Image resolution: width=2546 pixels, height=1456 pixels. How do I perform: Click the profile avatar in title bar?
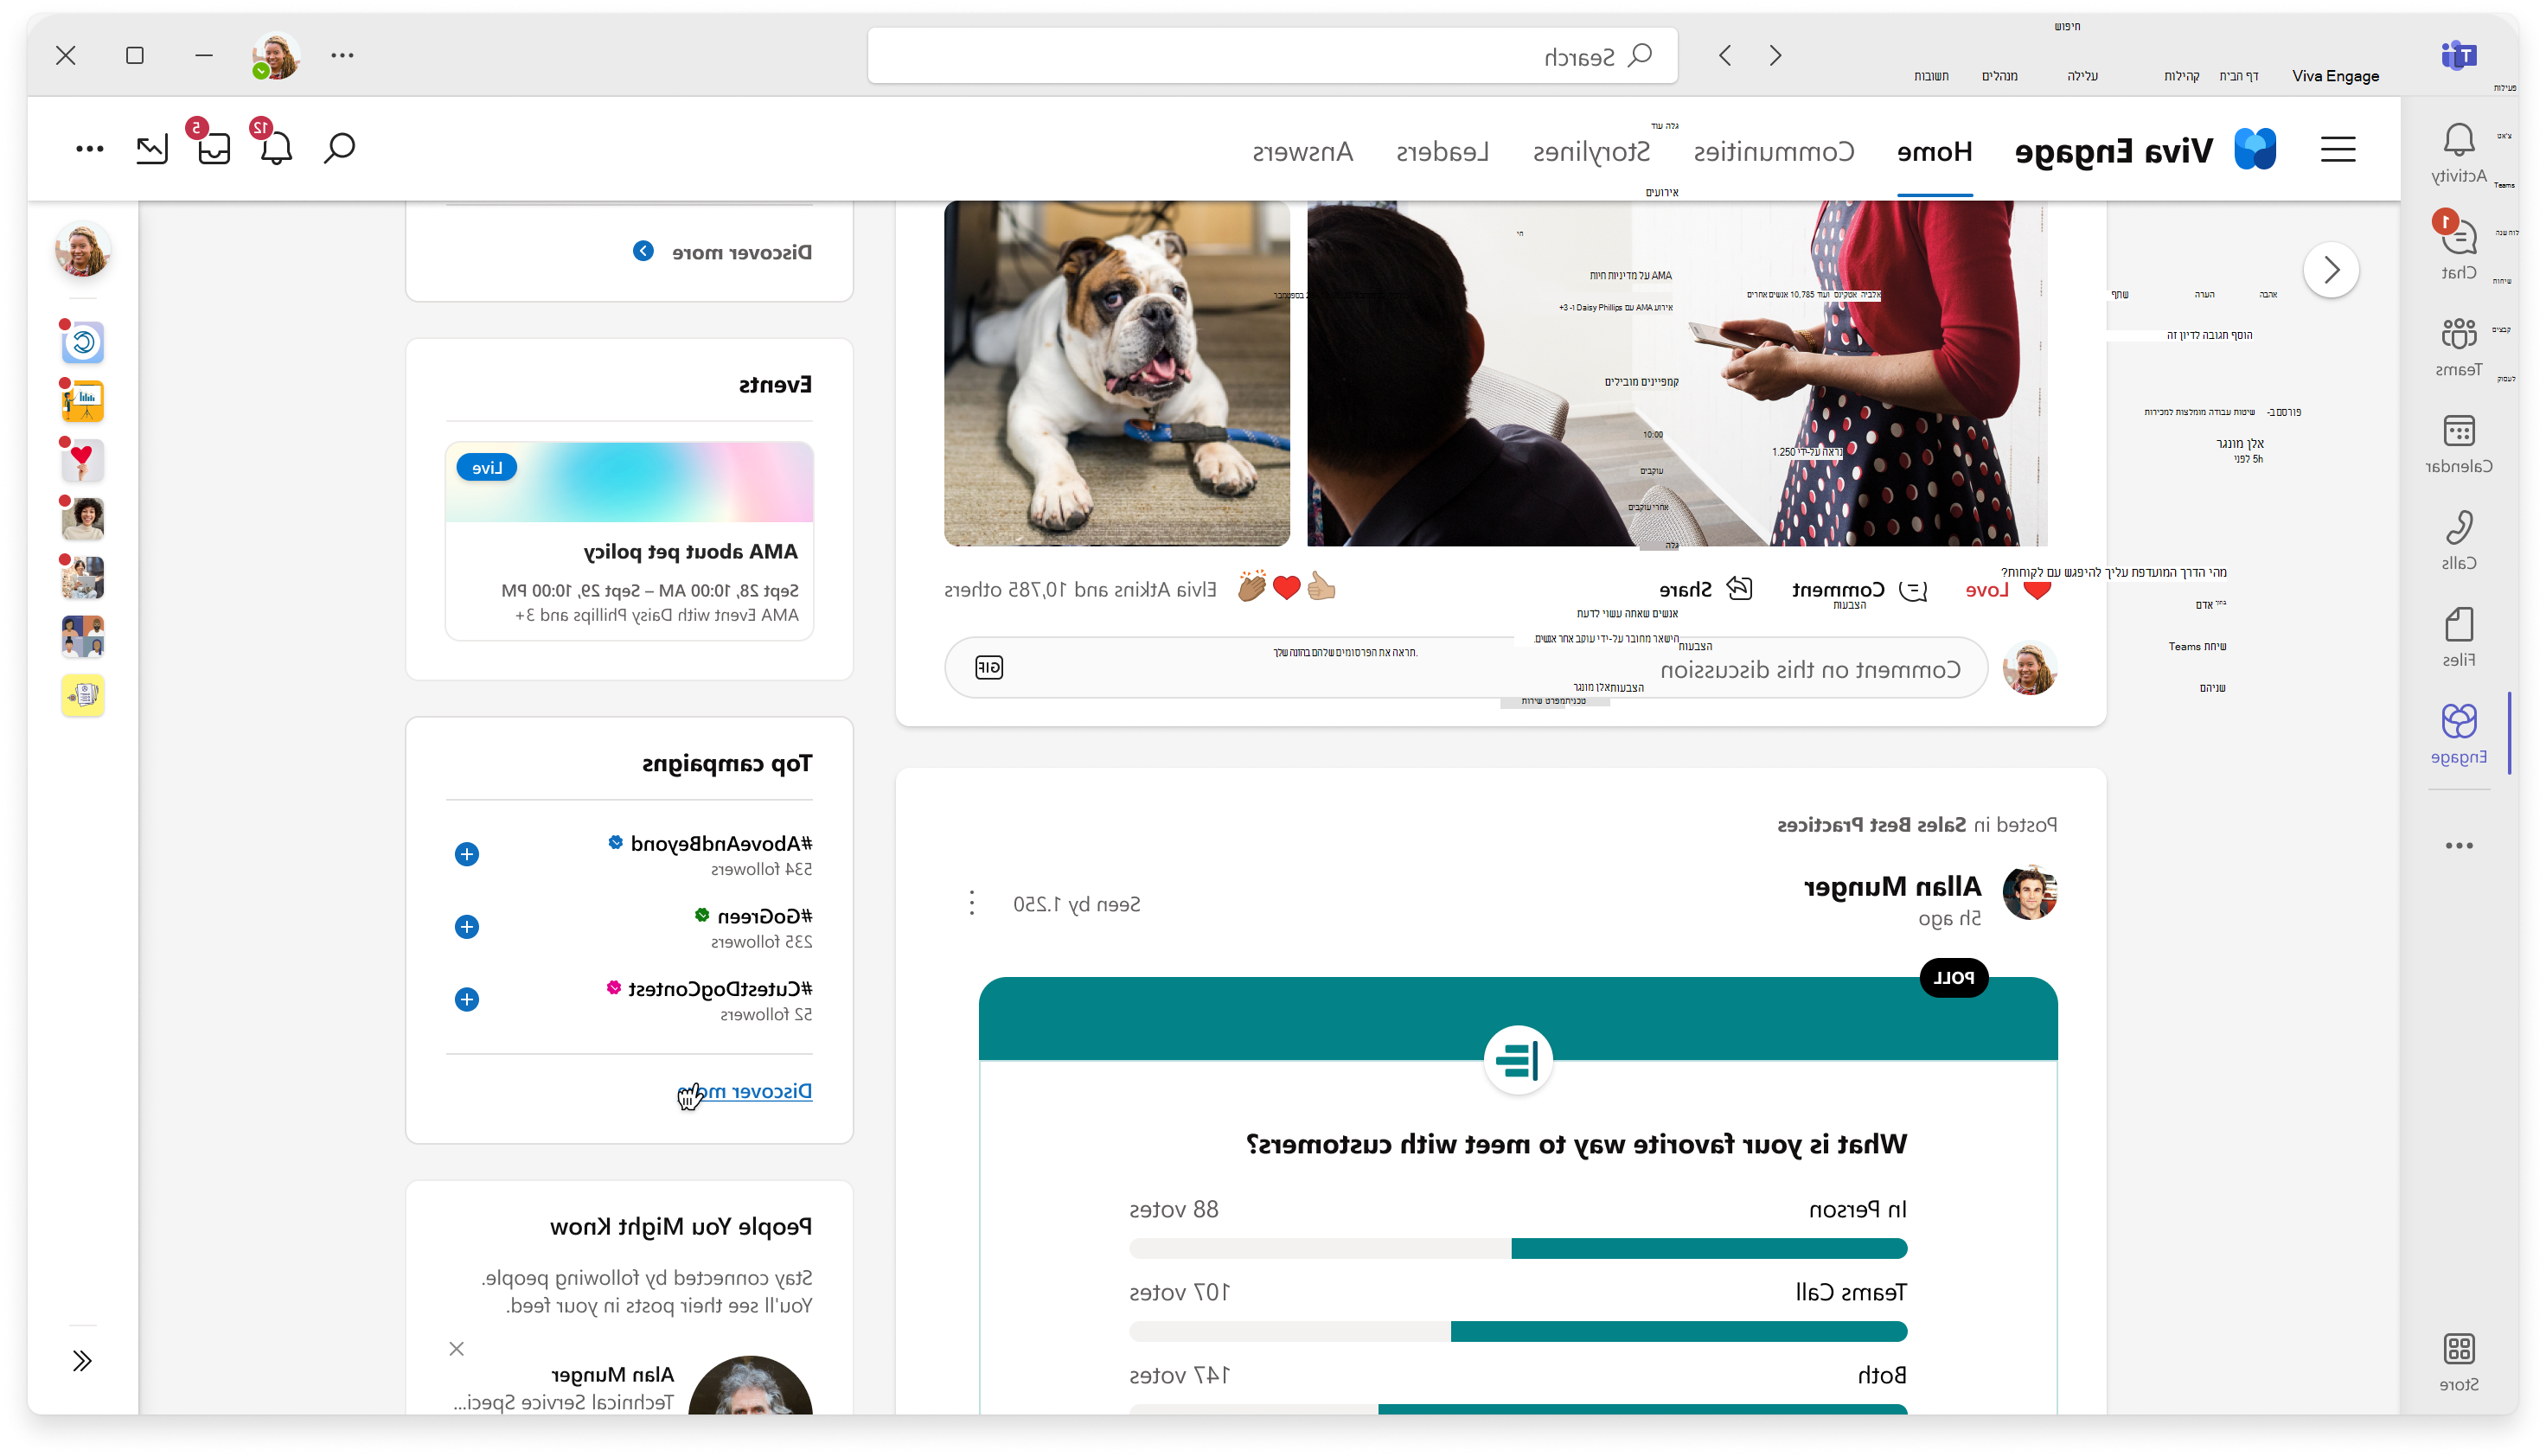(x=276, y=55)
